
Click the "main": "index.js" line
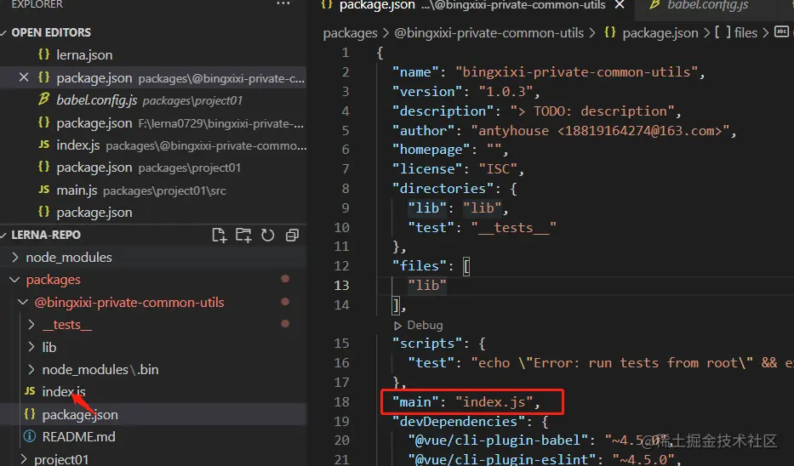tap(467, 402)
